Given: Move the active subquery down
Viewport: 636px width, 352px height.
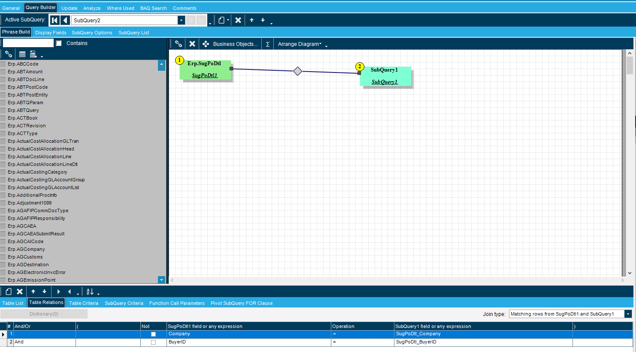Looking at the screenshot, I should tap(263, 20).
